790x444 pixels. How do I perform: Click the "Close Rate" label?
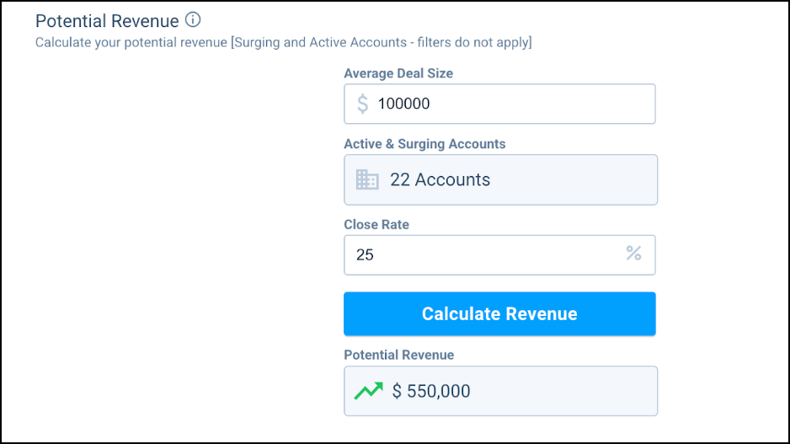point(376,225)
